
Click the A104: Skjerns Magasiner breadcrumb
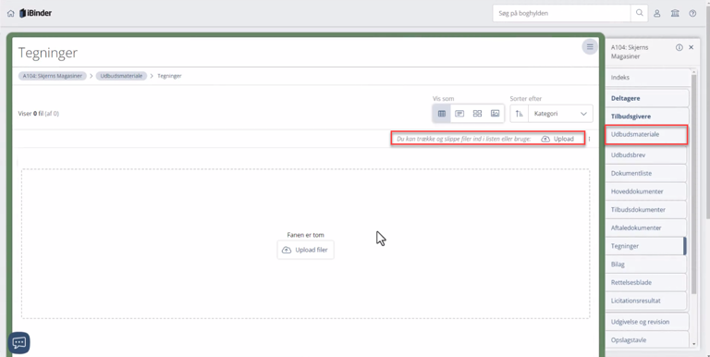[53, 76]
